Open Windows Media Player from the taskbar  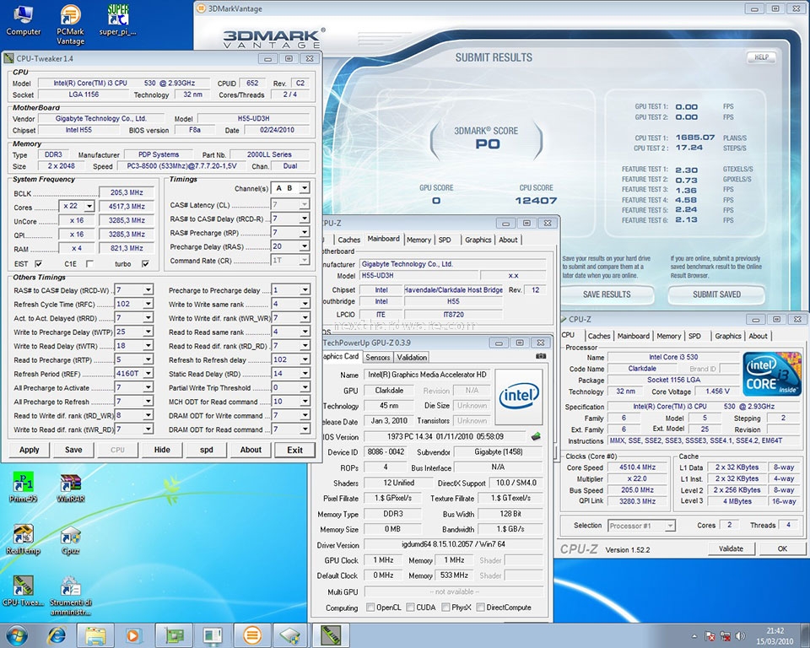point(133,635)
